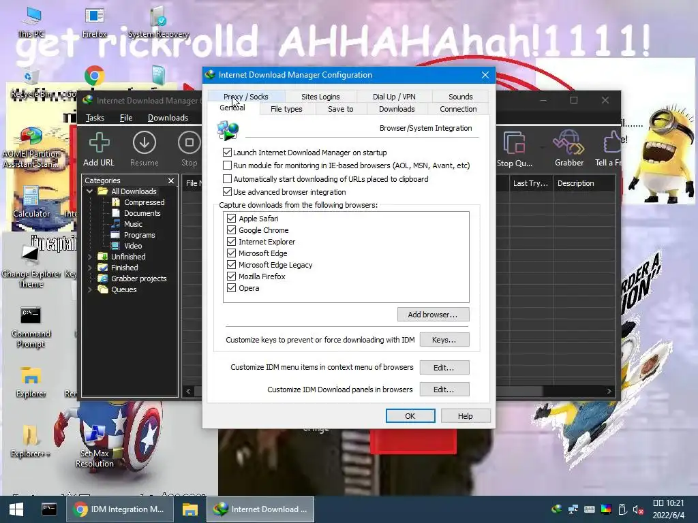698x523 pixels.
Task: Click the Stop download toolbar icon
Action: (189, 149)
